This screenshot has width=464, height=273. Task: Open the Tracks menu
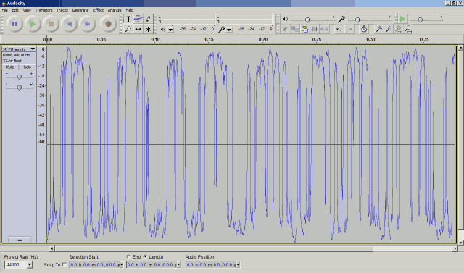pos(62,10)
